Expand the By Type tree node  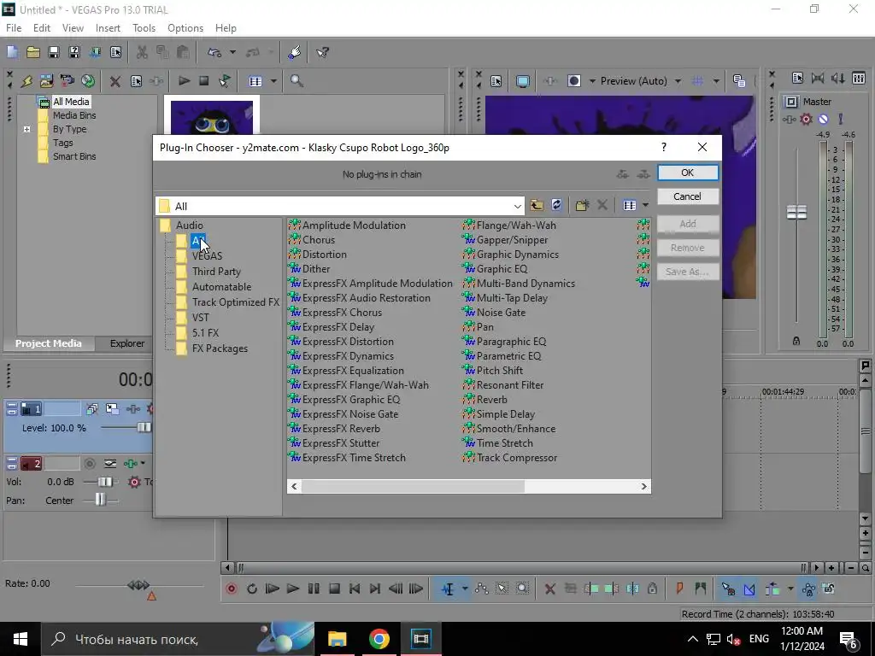[26, 130]
